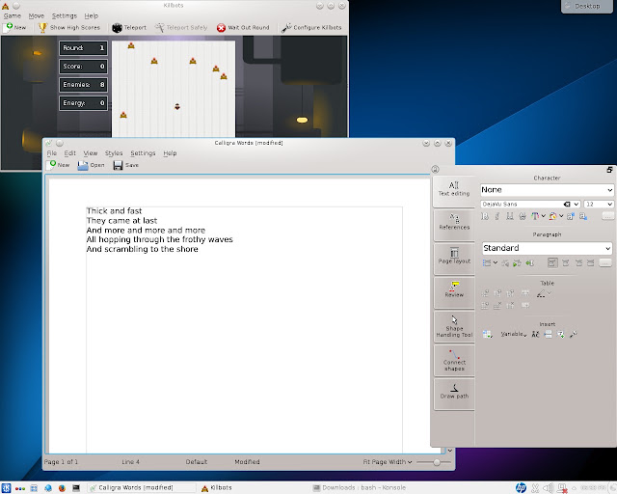Image resolution: width=617 pixels, height=494 pixels.
Task: Click into the document text line 'They came at last'
Action: pos(121,221)
